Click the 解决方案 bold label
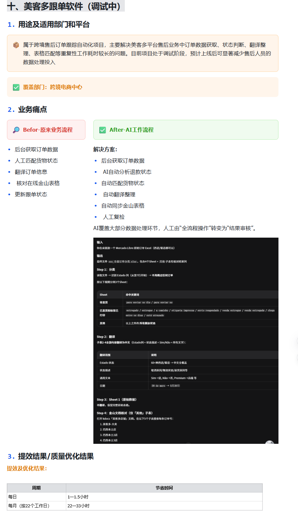Screen dimensions: 298x511 click(x=105, y=150)
